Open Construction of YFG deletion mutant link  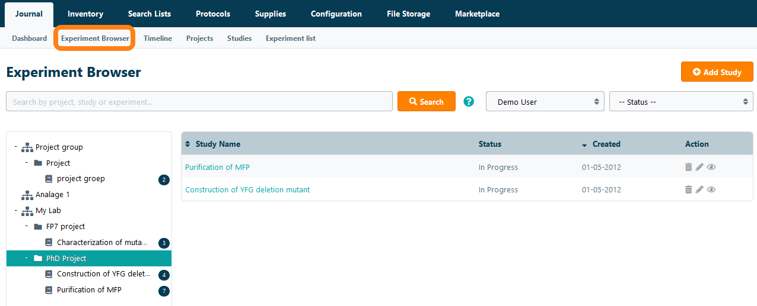[247, 190]
